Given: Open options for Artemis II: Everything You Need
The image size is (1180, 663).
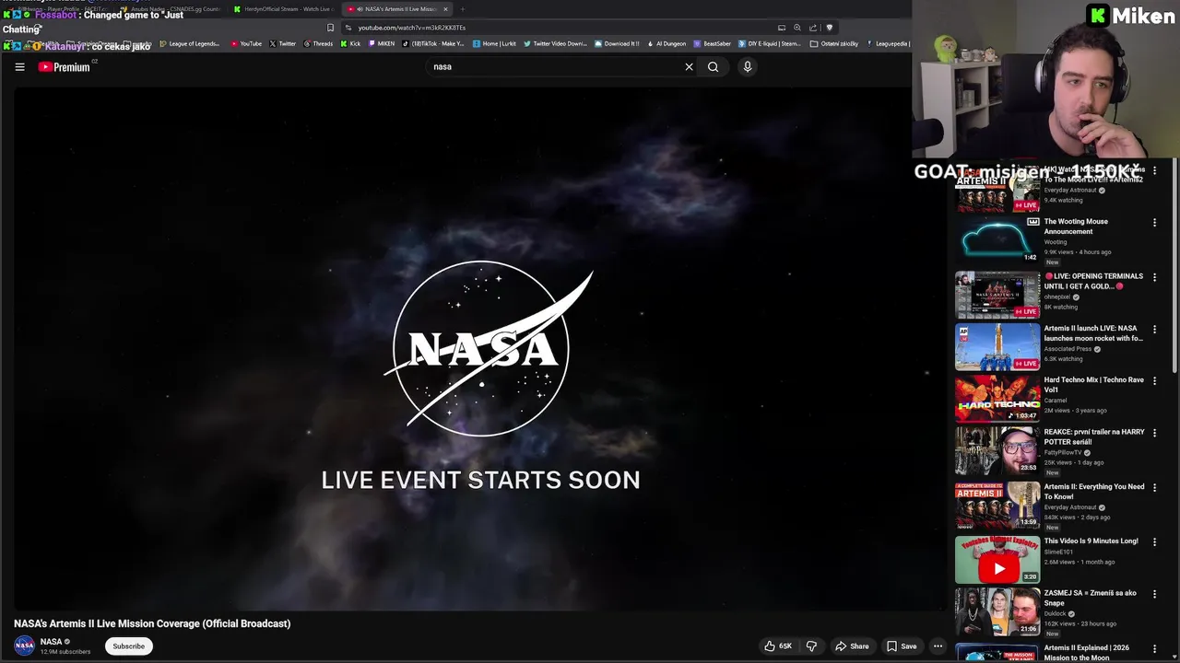Looking at the screenshot, I should click(1154, 487).
